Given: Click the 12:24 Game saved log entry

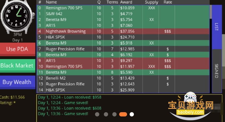Looking at the screenshot, I should point(63,103).
